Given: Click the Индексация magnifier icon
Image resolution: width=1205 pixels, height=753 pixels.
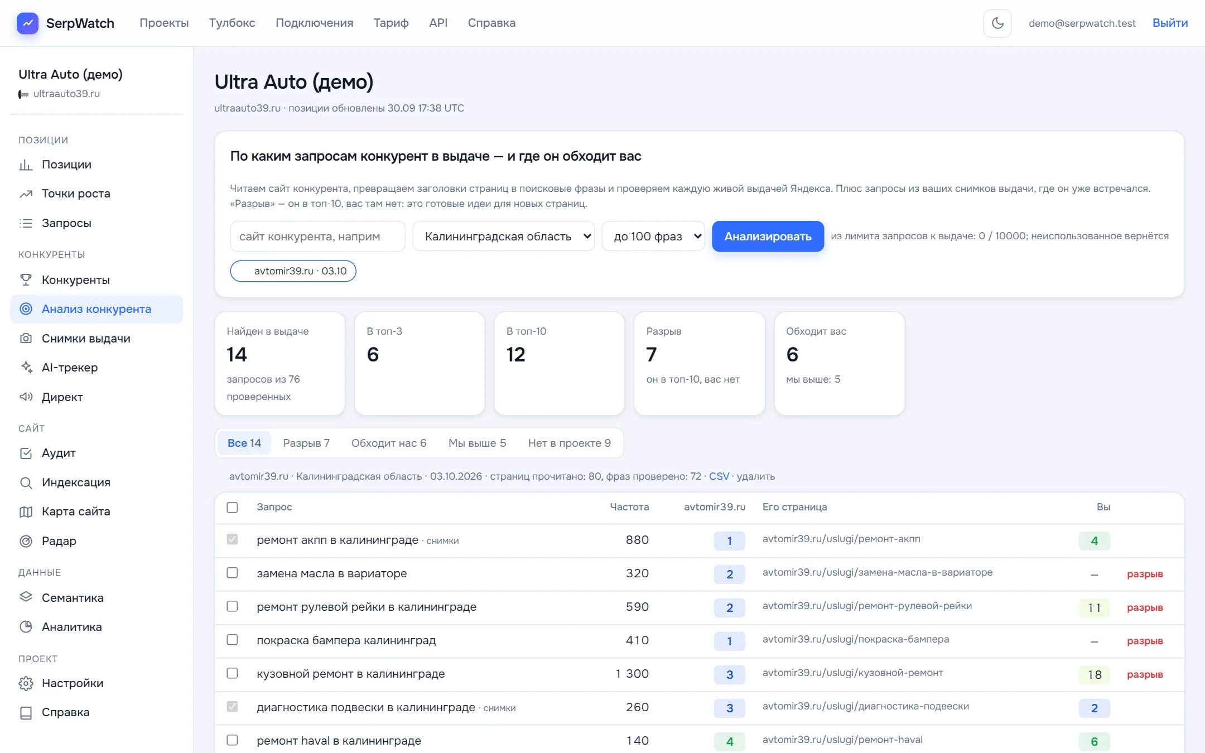Looking at the screenshot, I should (26, 482).
